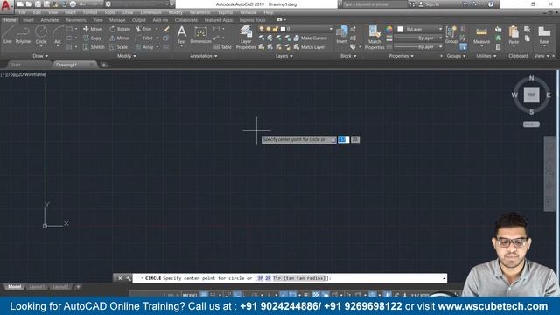Click the Sign In button
Viewport: 560px width, 315px height.
[429, 4]
